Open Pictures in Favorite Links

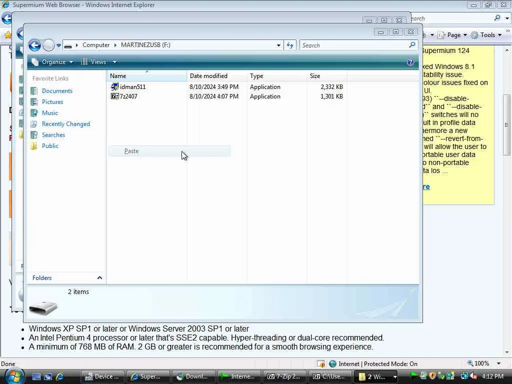[52, 102]
